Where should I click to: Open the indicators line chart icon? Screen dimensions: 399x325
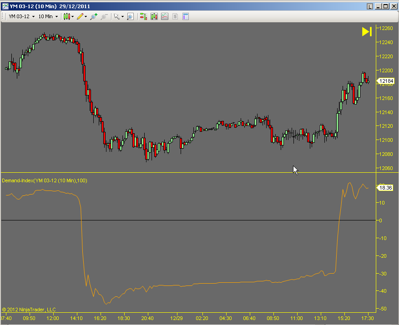[165, 16]
